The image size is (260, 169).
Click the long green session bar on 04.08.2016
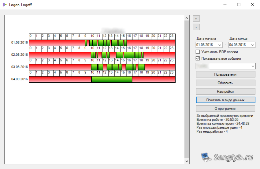[x=112, y=79]
